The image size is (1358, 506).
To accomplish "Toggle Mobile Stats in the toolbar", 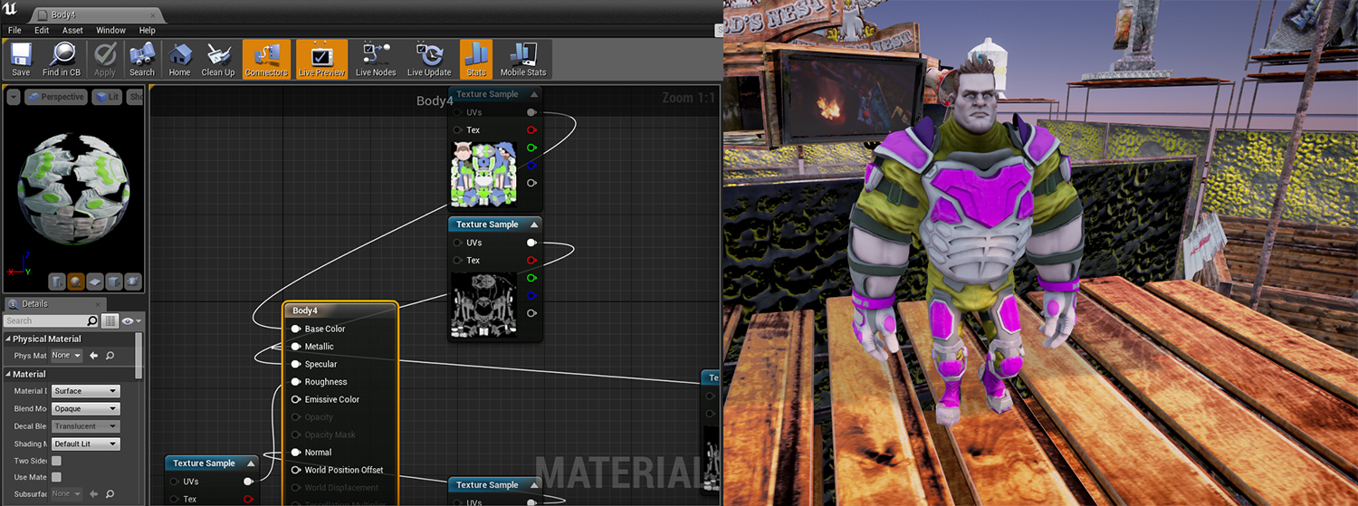I will click(x=523, y=59).
